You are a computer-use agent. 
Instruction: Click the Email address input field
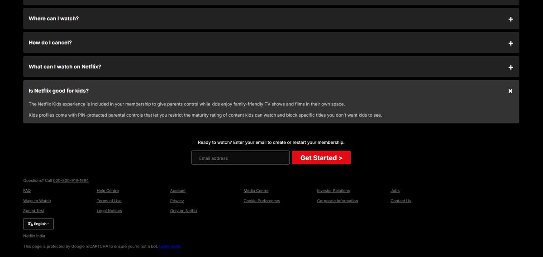point(240,157)
